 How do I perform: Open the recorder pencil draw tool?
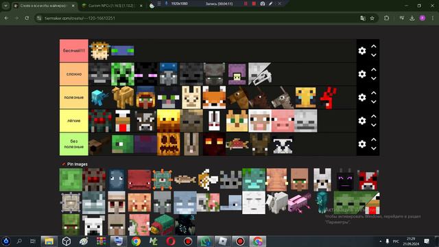[x=271, y=3]
